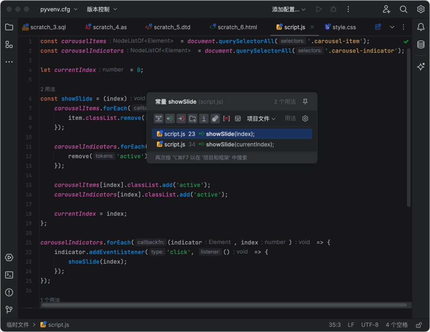Toggle the red [m] usages filter

226,118
